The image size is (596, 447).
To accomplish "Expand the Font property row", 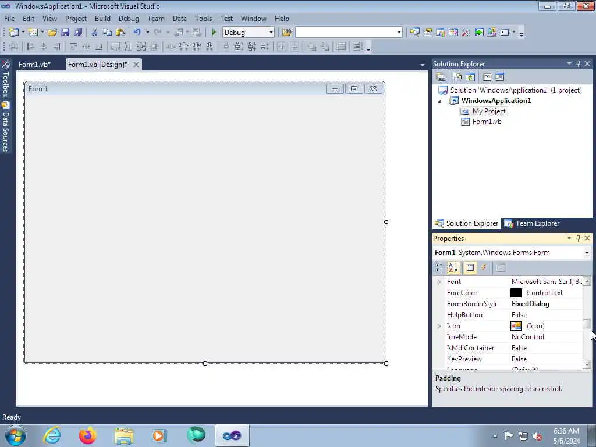I will tap(439, 282).
